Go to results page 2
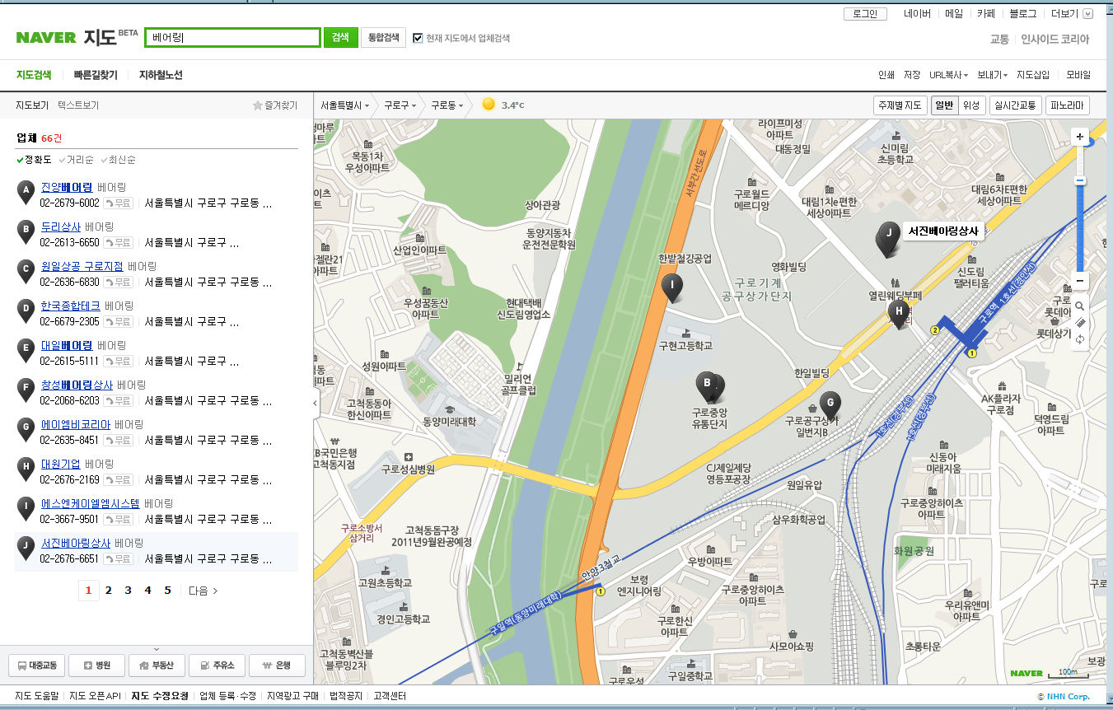 [108, 591]
